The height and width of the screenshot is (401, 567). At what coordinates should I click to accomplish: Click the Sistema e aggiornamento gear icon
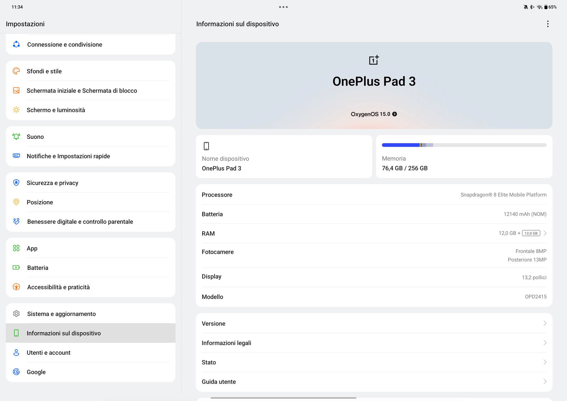16,314
